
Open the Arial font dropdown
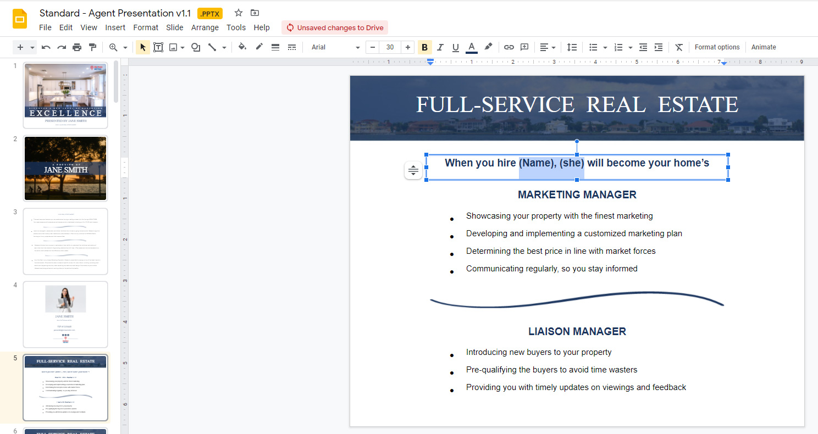[x=335, y=47]
